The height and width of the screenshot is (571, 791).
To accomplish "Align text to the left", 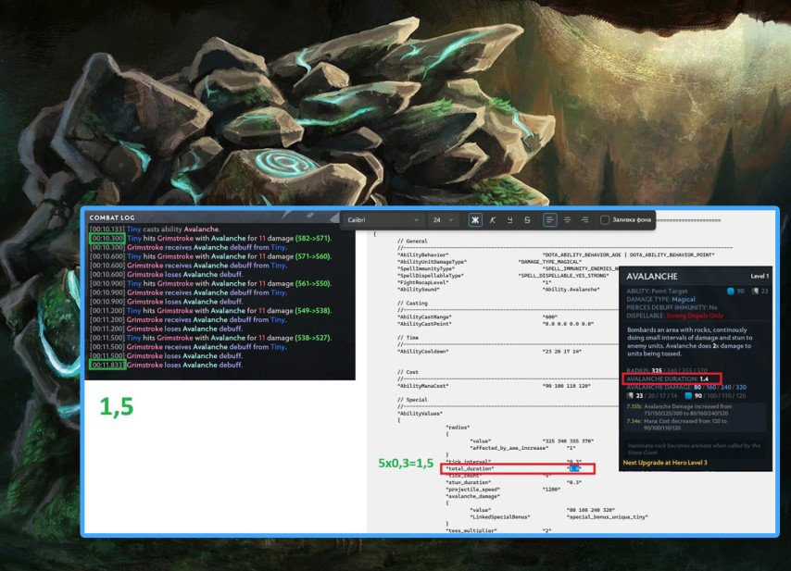I will pos(549,220).
